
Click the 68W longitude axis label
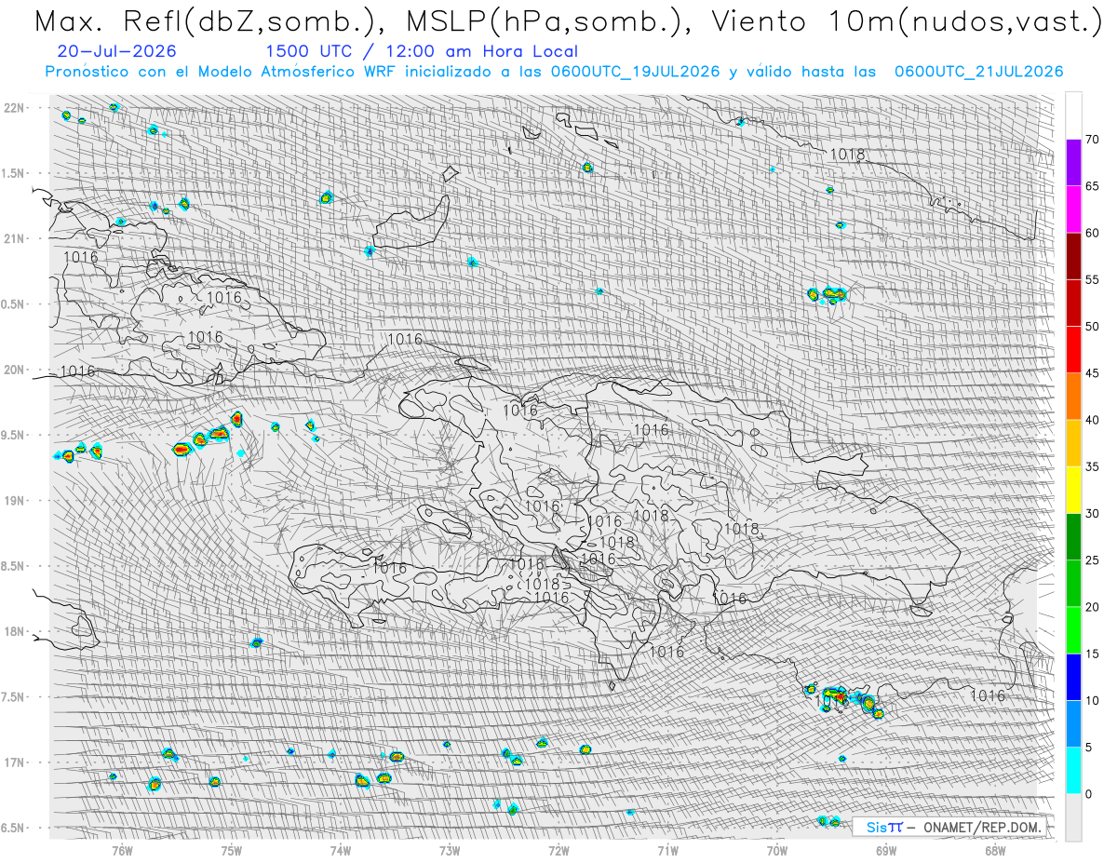995,849
